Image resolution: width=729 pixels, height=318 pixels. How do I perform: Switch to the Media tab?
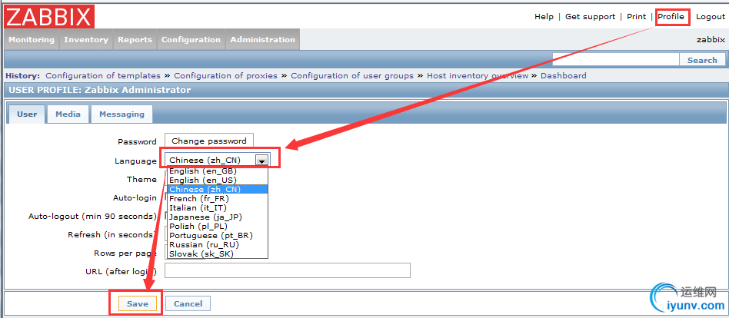68,114
